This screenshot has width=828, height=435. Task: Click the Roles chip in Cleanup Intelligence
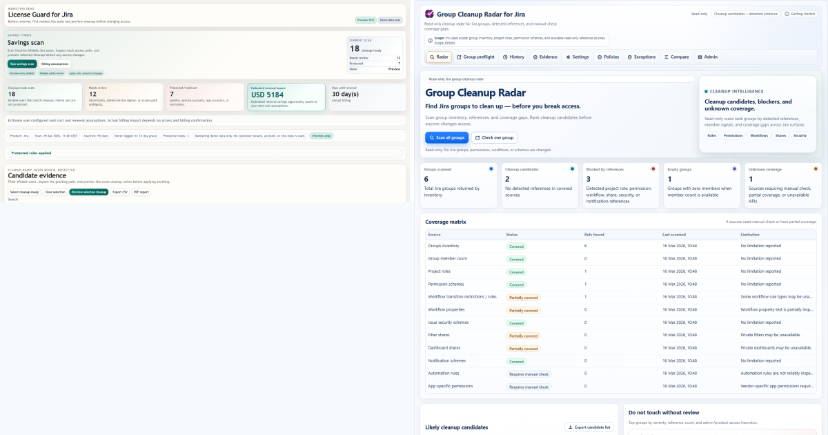click(711, 135)
